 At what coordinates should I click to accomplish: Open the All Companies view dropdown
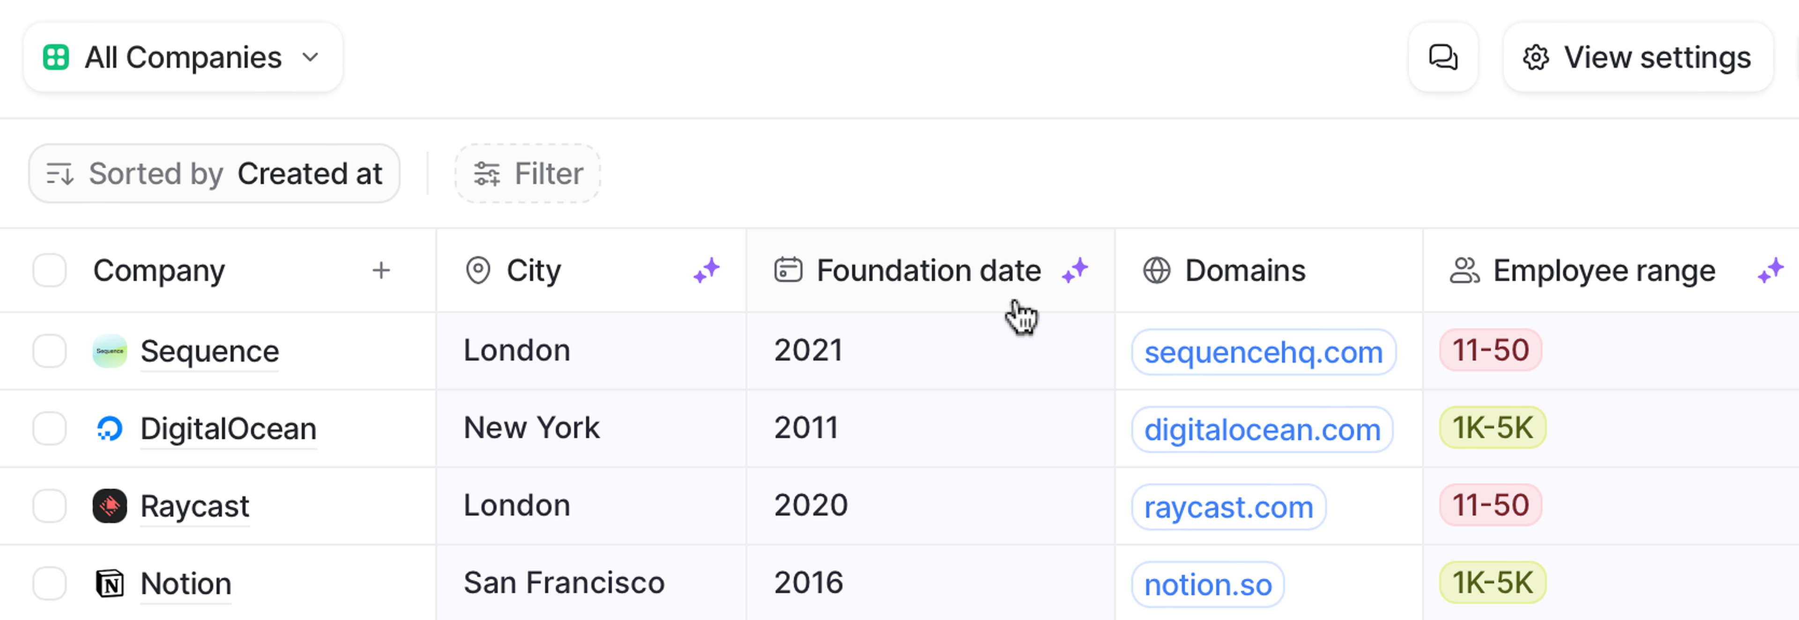pyautogui.click(x=183, y=57)
